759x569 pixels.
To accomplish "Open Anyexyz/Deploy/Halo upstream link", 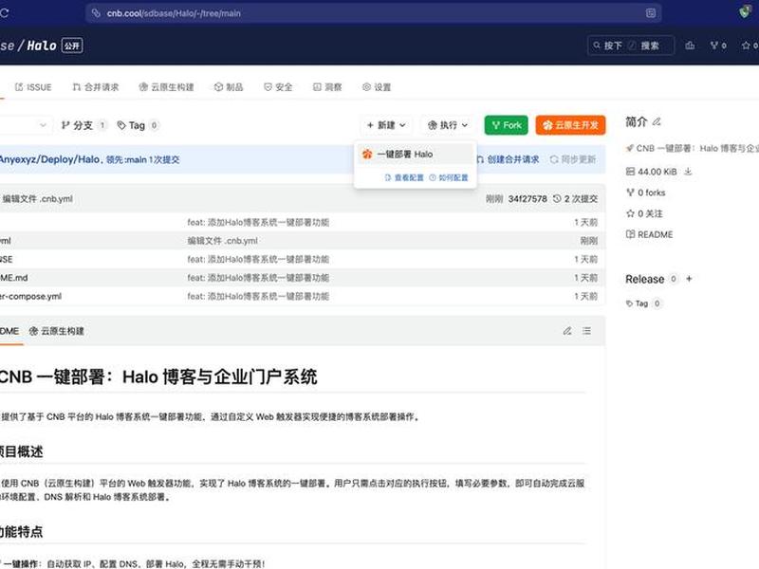I will pyautogui.click(x=49, y=159).
